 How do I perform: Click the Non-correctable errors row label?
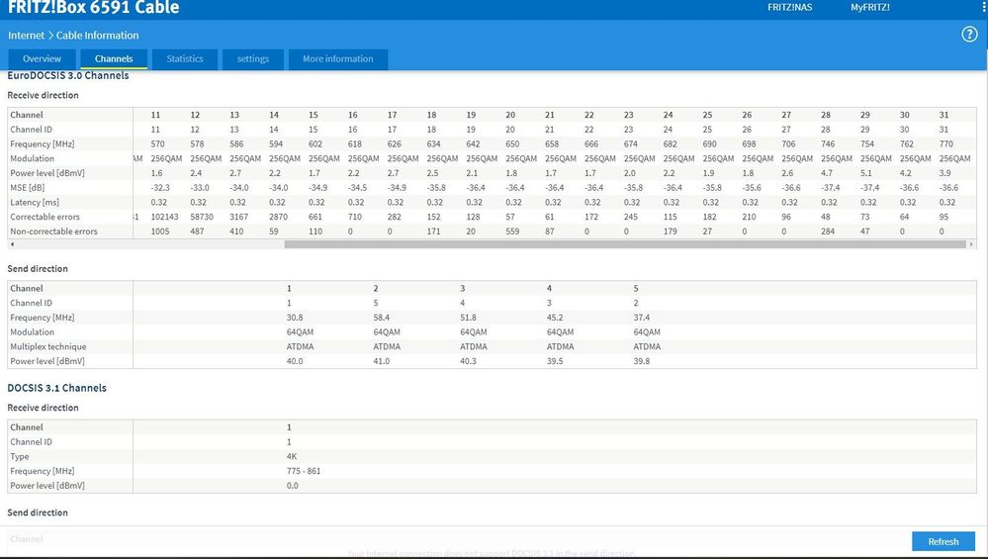[x=53, y=232]
